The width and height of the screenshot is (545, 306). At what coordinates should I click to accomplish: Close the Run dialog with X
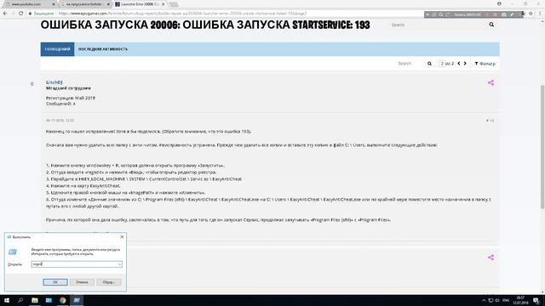[122, 237]
